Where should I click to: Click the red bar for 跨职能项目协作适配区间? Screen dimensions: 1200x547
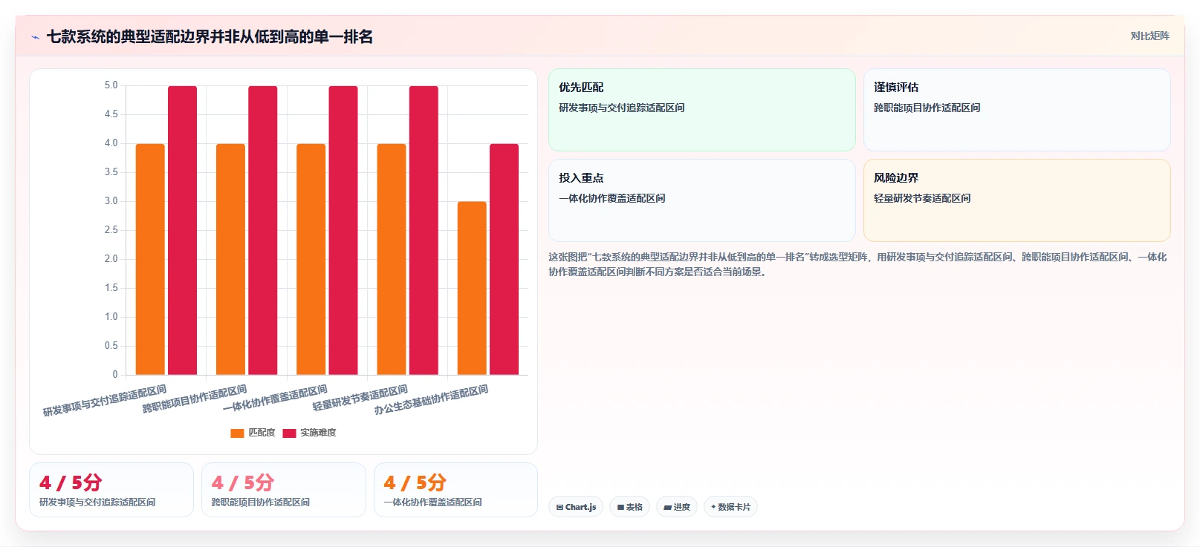[x=262, y=230]
